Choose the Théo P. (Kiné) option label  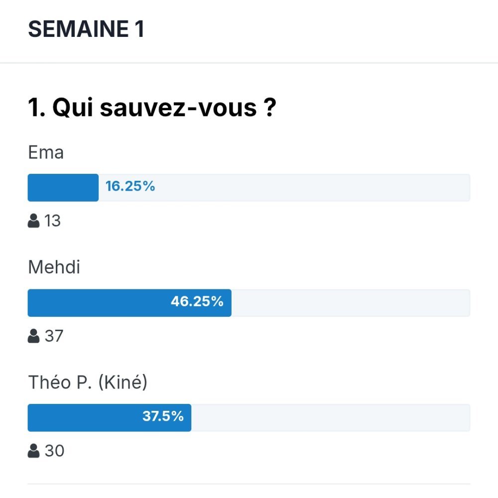pyautogui.click(x=88, y=382)
